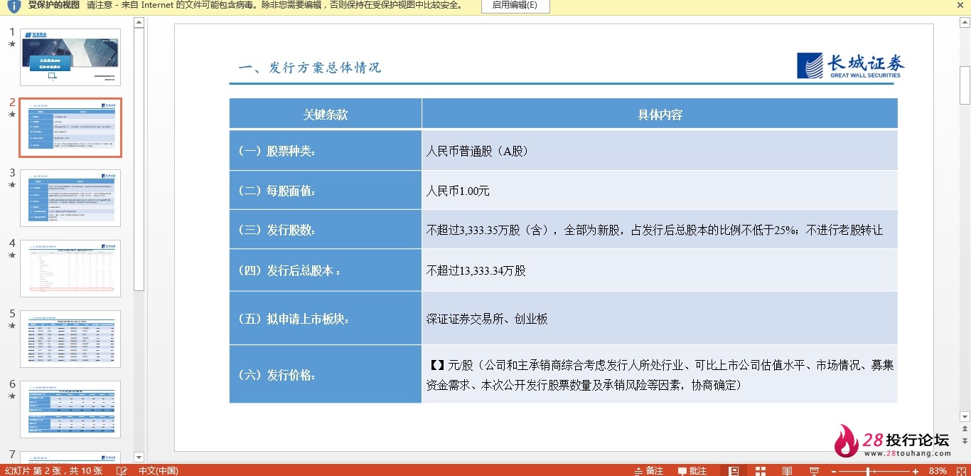This screenshot has width=971, height=476.
Task: Select slide 2 thumbnail
Action: tap(70, 127)
